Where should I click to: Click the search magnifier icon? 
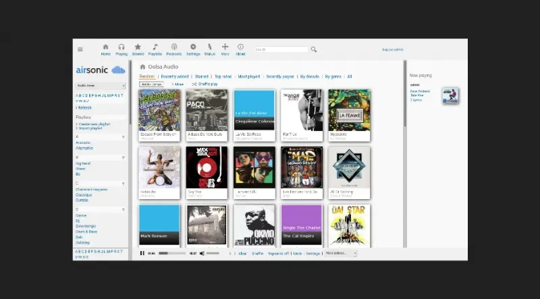[314, 49]
